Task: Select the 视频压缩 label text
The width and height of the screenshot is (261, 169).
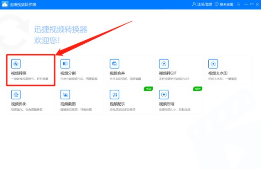Action: [x=167, y=104]
